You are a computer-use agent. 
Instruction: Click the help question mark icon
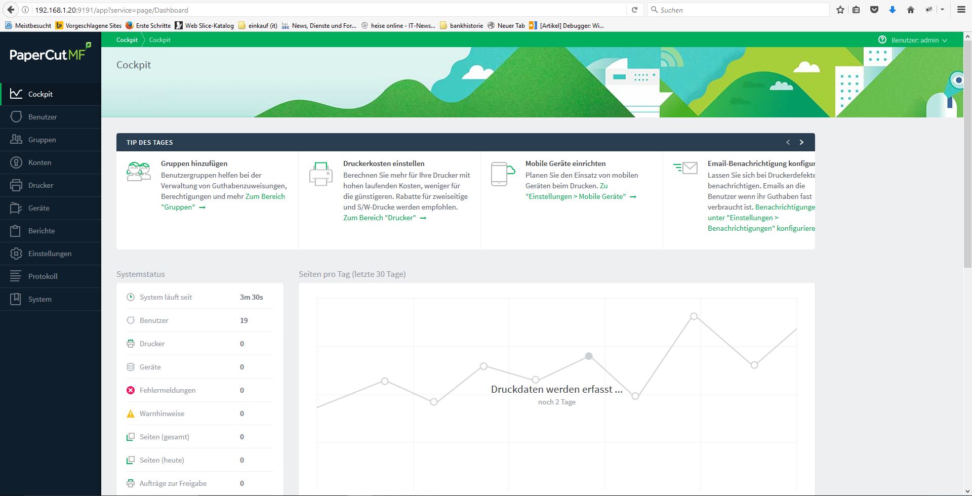click(x=882, y=40)
